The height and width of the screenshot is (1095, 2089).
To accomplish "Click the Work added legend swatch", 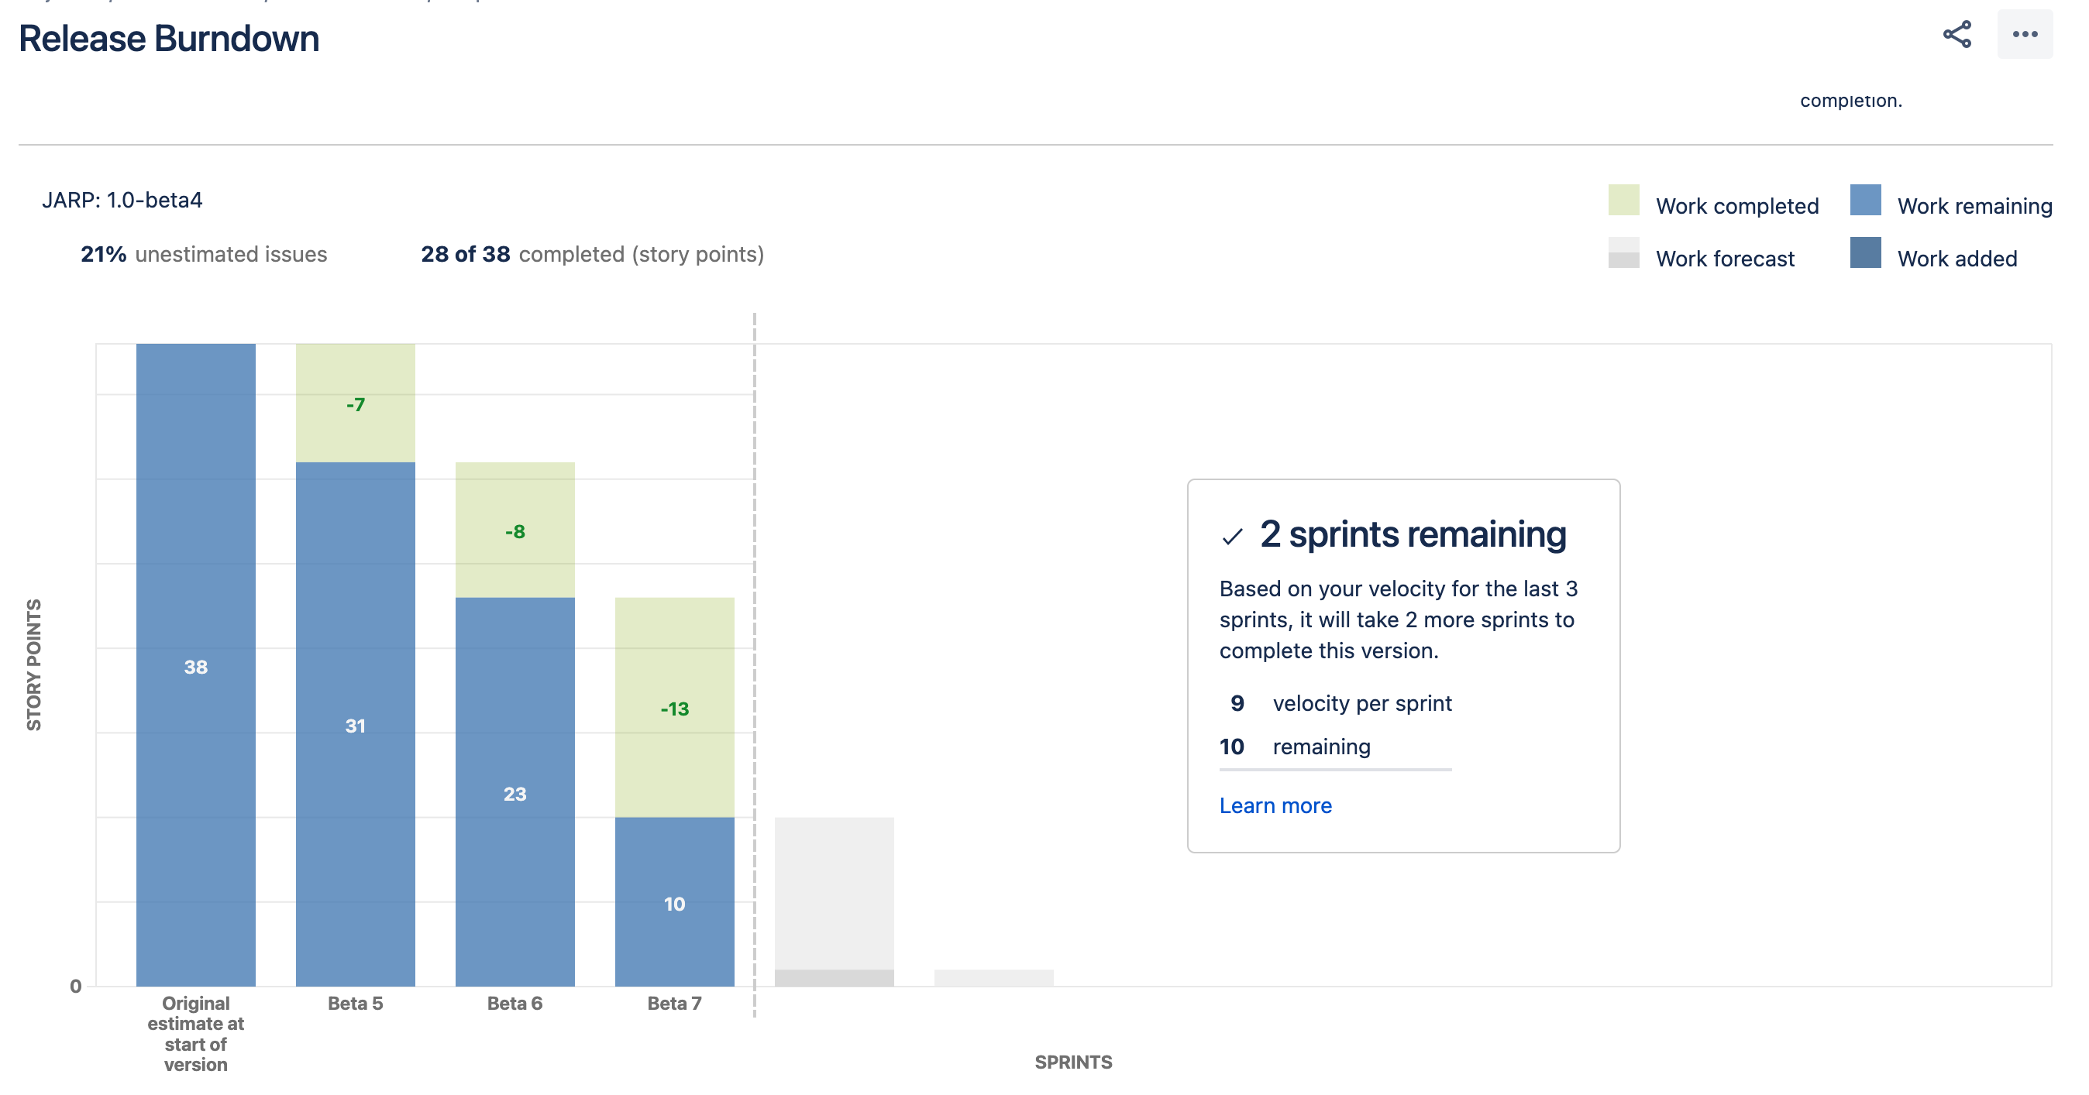I will pyautogui.click(x=1865, y=253).
